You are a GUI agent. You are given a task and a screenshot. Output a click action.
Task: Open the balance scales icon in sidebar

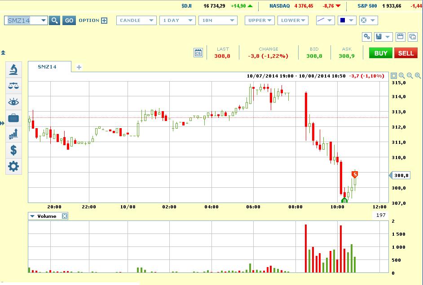tap(13, 86)
